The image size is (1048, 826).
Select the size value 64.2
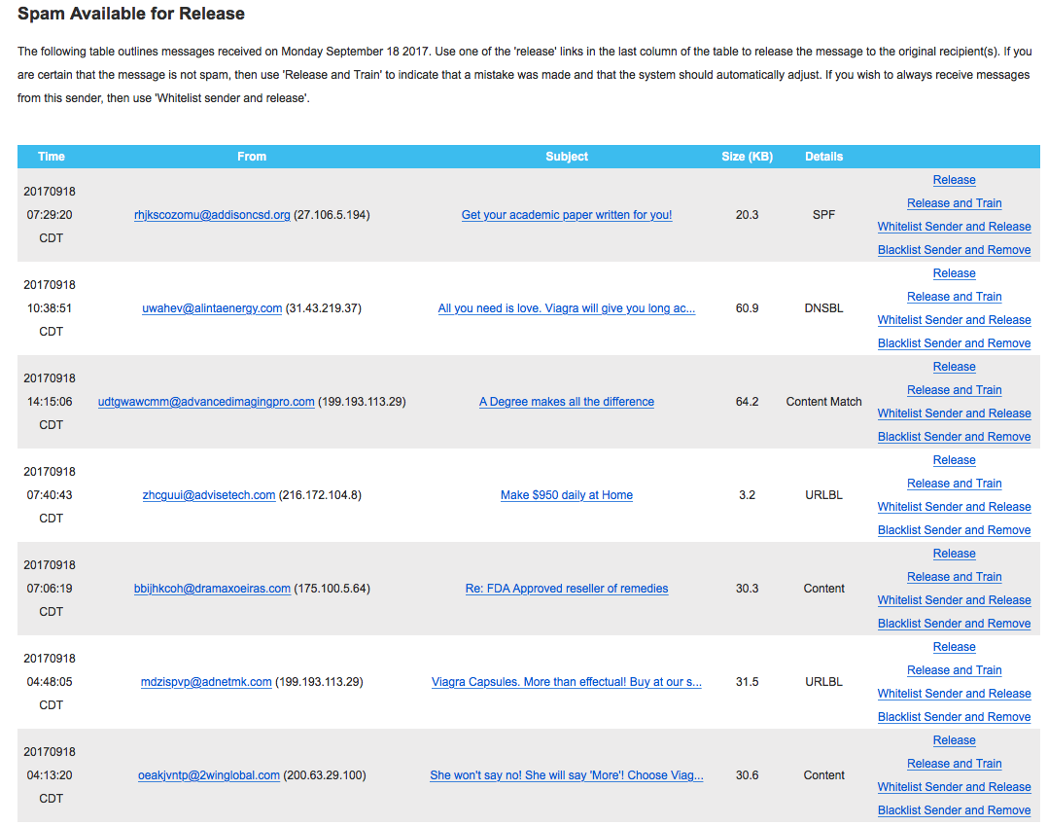pyautogui.click(x=748, y=402)
